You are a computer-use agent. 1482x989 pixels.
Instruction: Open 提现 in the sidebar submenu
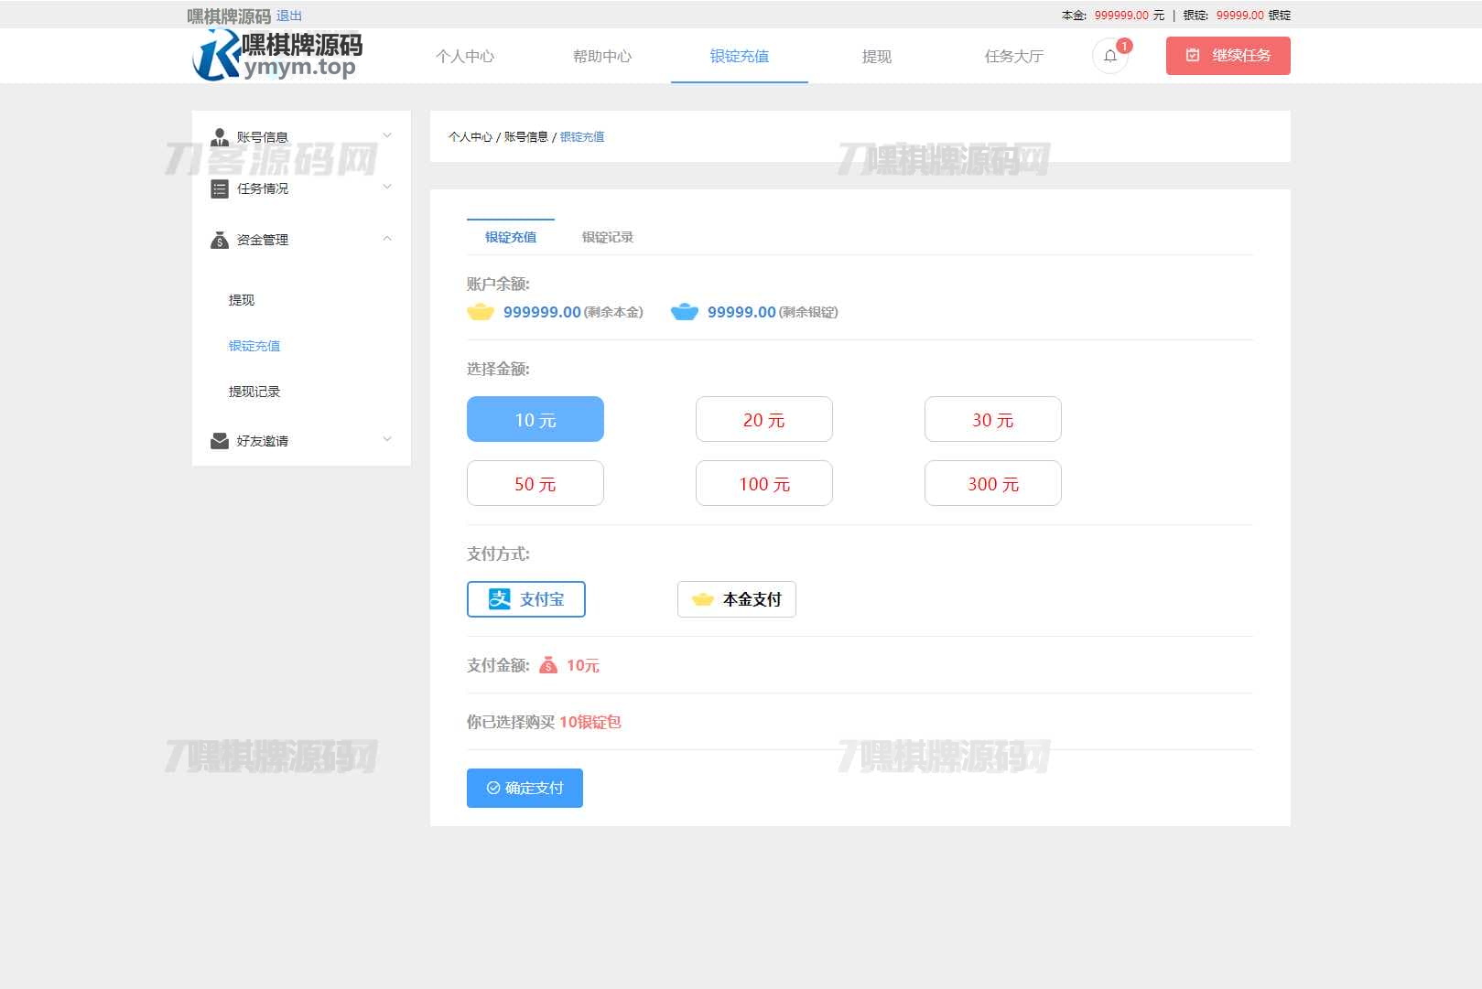coord(242,300)
